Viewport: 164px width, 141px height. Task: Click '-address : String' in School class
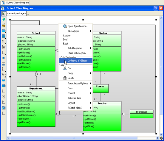26,41
